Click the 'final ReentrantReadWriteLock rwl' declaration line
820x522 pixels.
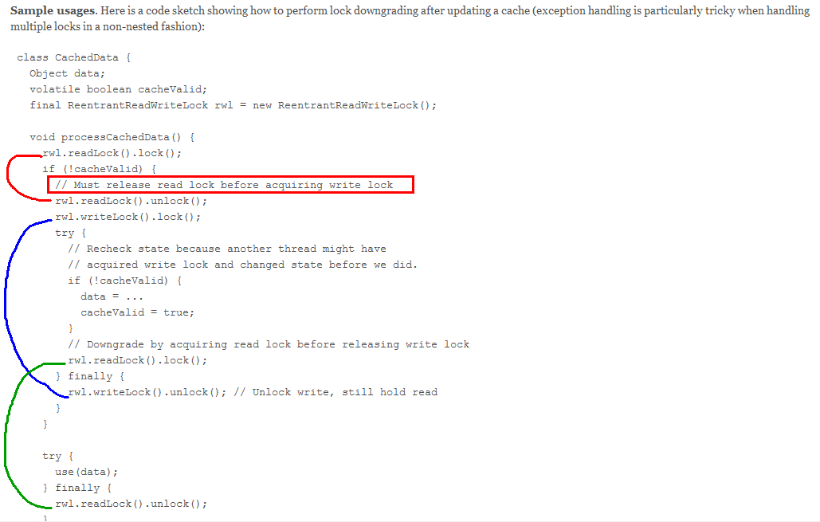(x=233, y=105)
